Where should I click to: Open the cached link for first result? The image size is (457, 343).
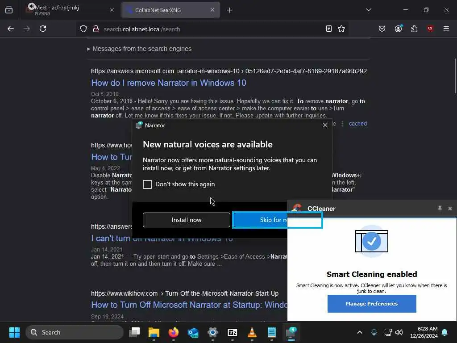[357, 124]
